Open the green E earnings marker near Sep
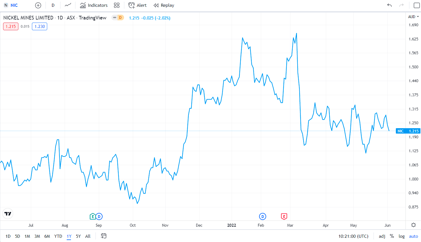Viewport: 421px width, 242px height. [92, 217]
